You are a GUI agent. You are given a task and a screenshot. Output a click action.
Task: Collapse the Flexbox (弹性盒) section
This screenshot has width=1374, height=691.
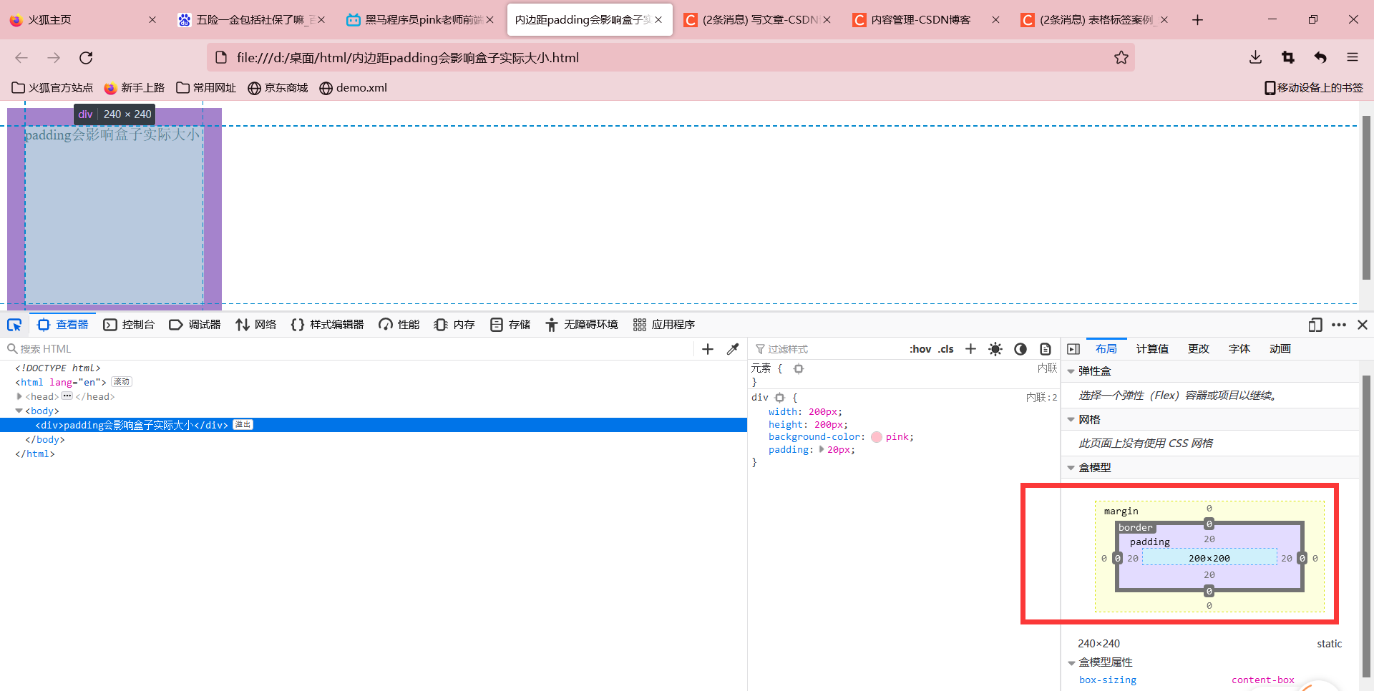tap(1071, 371)
